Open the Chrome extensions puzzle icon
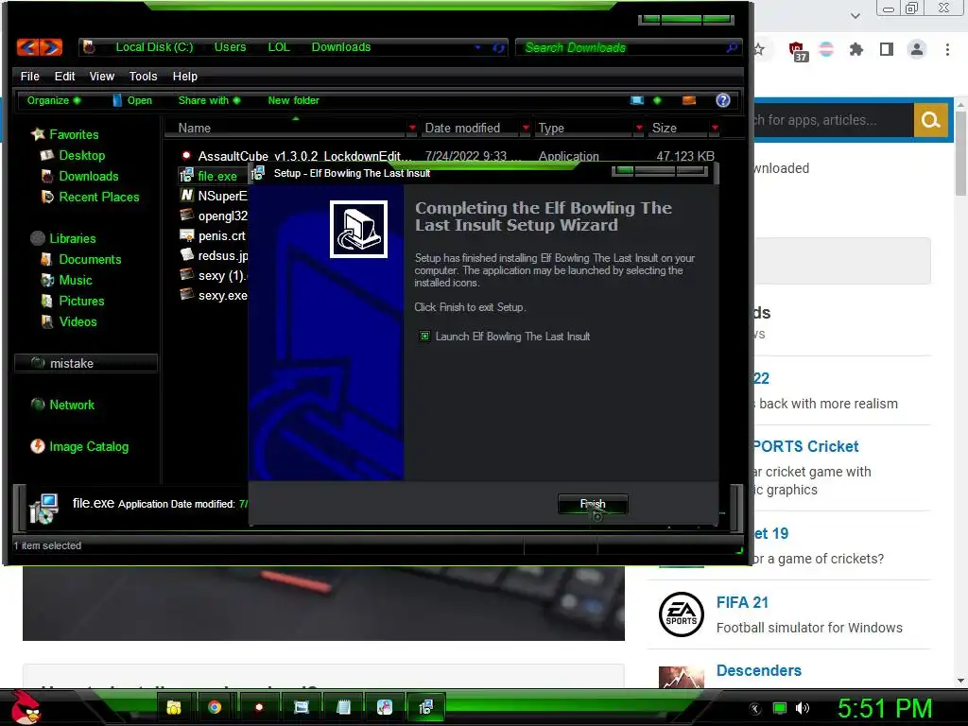 [x=856, y=49]
